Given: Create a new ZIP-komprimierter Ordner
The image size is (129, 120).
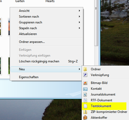Looking at the screenshot, I should [x=106, y=112].
